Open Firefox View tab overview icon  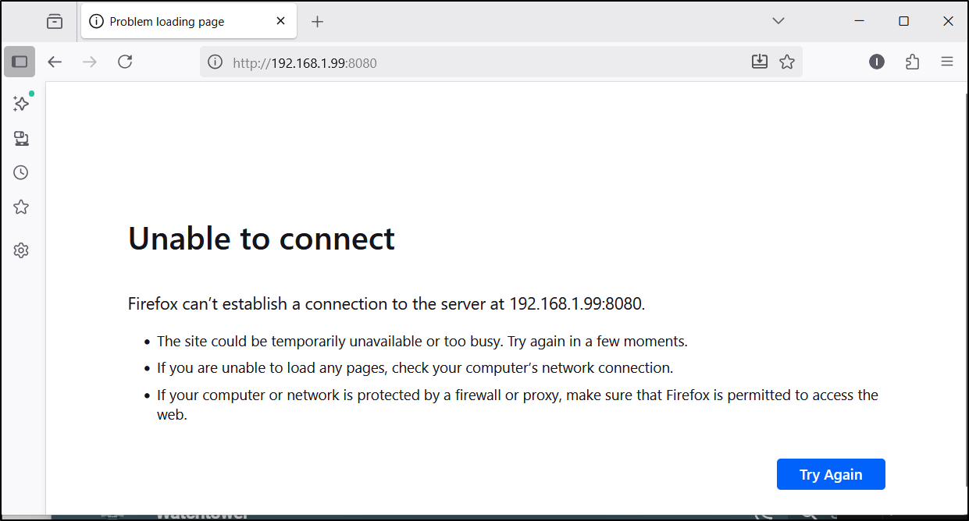tap(54, 22)
